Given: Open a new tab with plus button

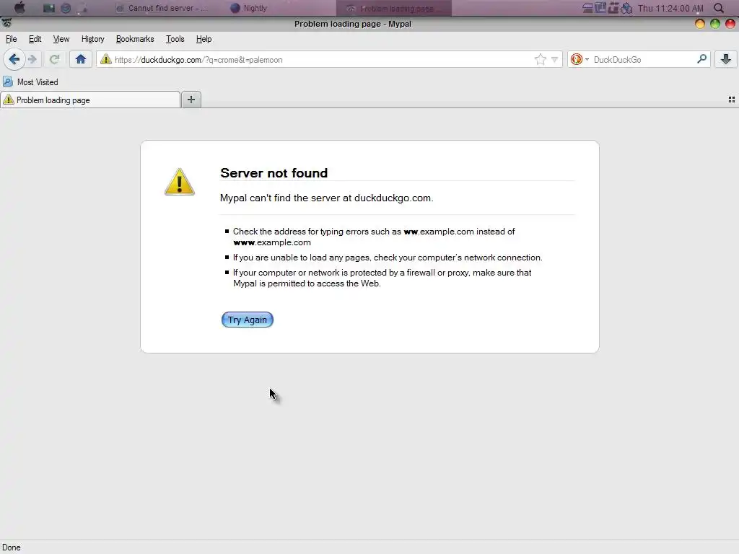Looking at the screenshot, I should 191,100.
